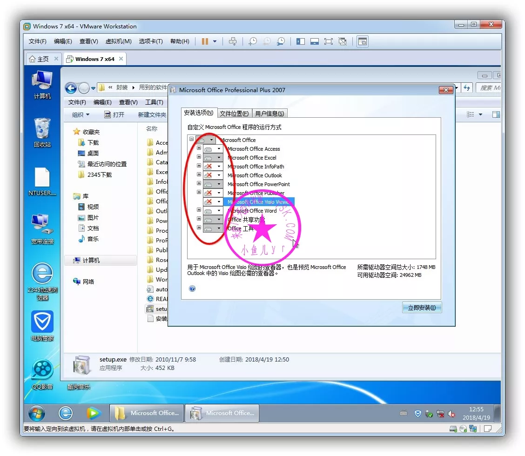
Task: Select Microsoft Office PowerPoint in the feature tree
Action: pyautogui.click(x=258, y=184)
